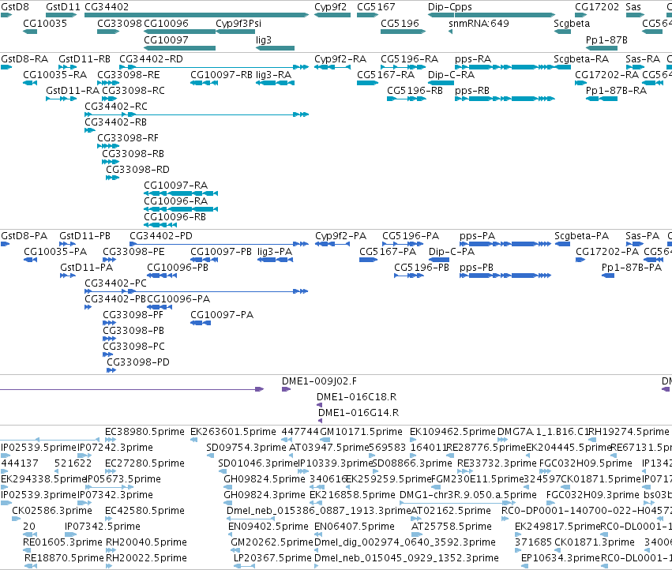The image size is (672, 570).
Task: Click the Pp1-87B-RA transcript label
Action: coord(616,91)
